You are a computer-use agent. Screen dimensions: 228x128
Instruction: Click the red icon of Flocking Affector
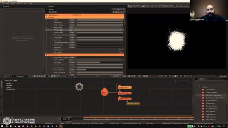(203, 106)
